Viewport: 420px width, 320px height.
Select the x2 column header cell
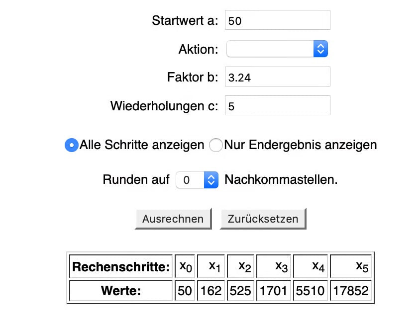coord(241,267)
